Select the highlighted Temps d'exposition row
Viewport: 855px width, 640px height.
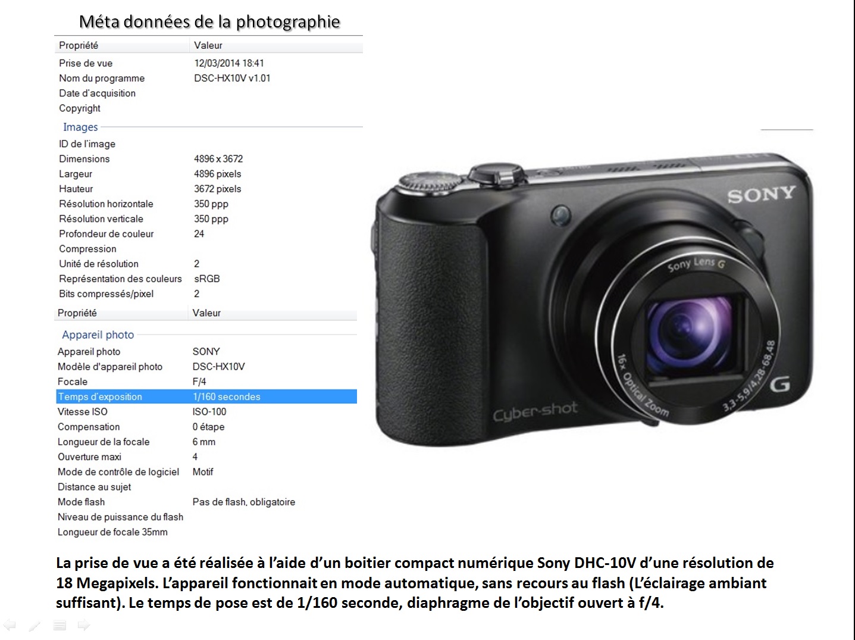tap(206, 397)
